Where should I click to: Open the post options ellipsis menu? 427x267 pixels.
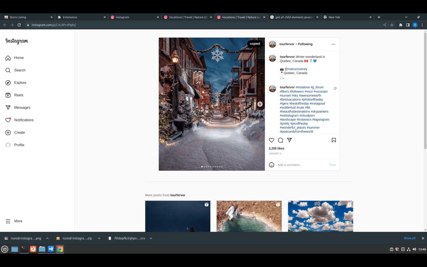coord(333,44)
